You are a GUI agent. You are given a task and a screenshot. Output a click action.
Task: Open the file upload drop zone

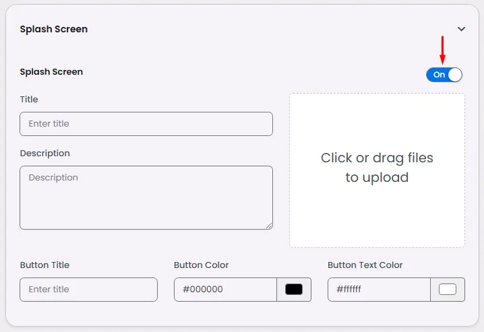[377, 170]
